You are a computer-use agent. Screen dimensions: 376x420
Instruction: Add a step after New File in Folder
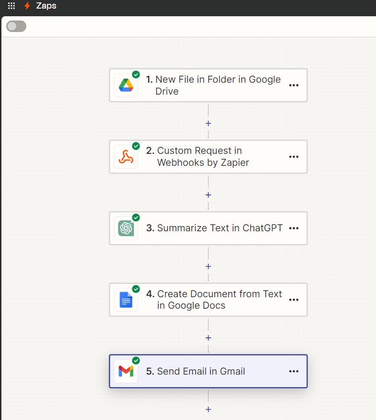208,123
